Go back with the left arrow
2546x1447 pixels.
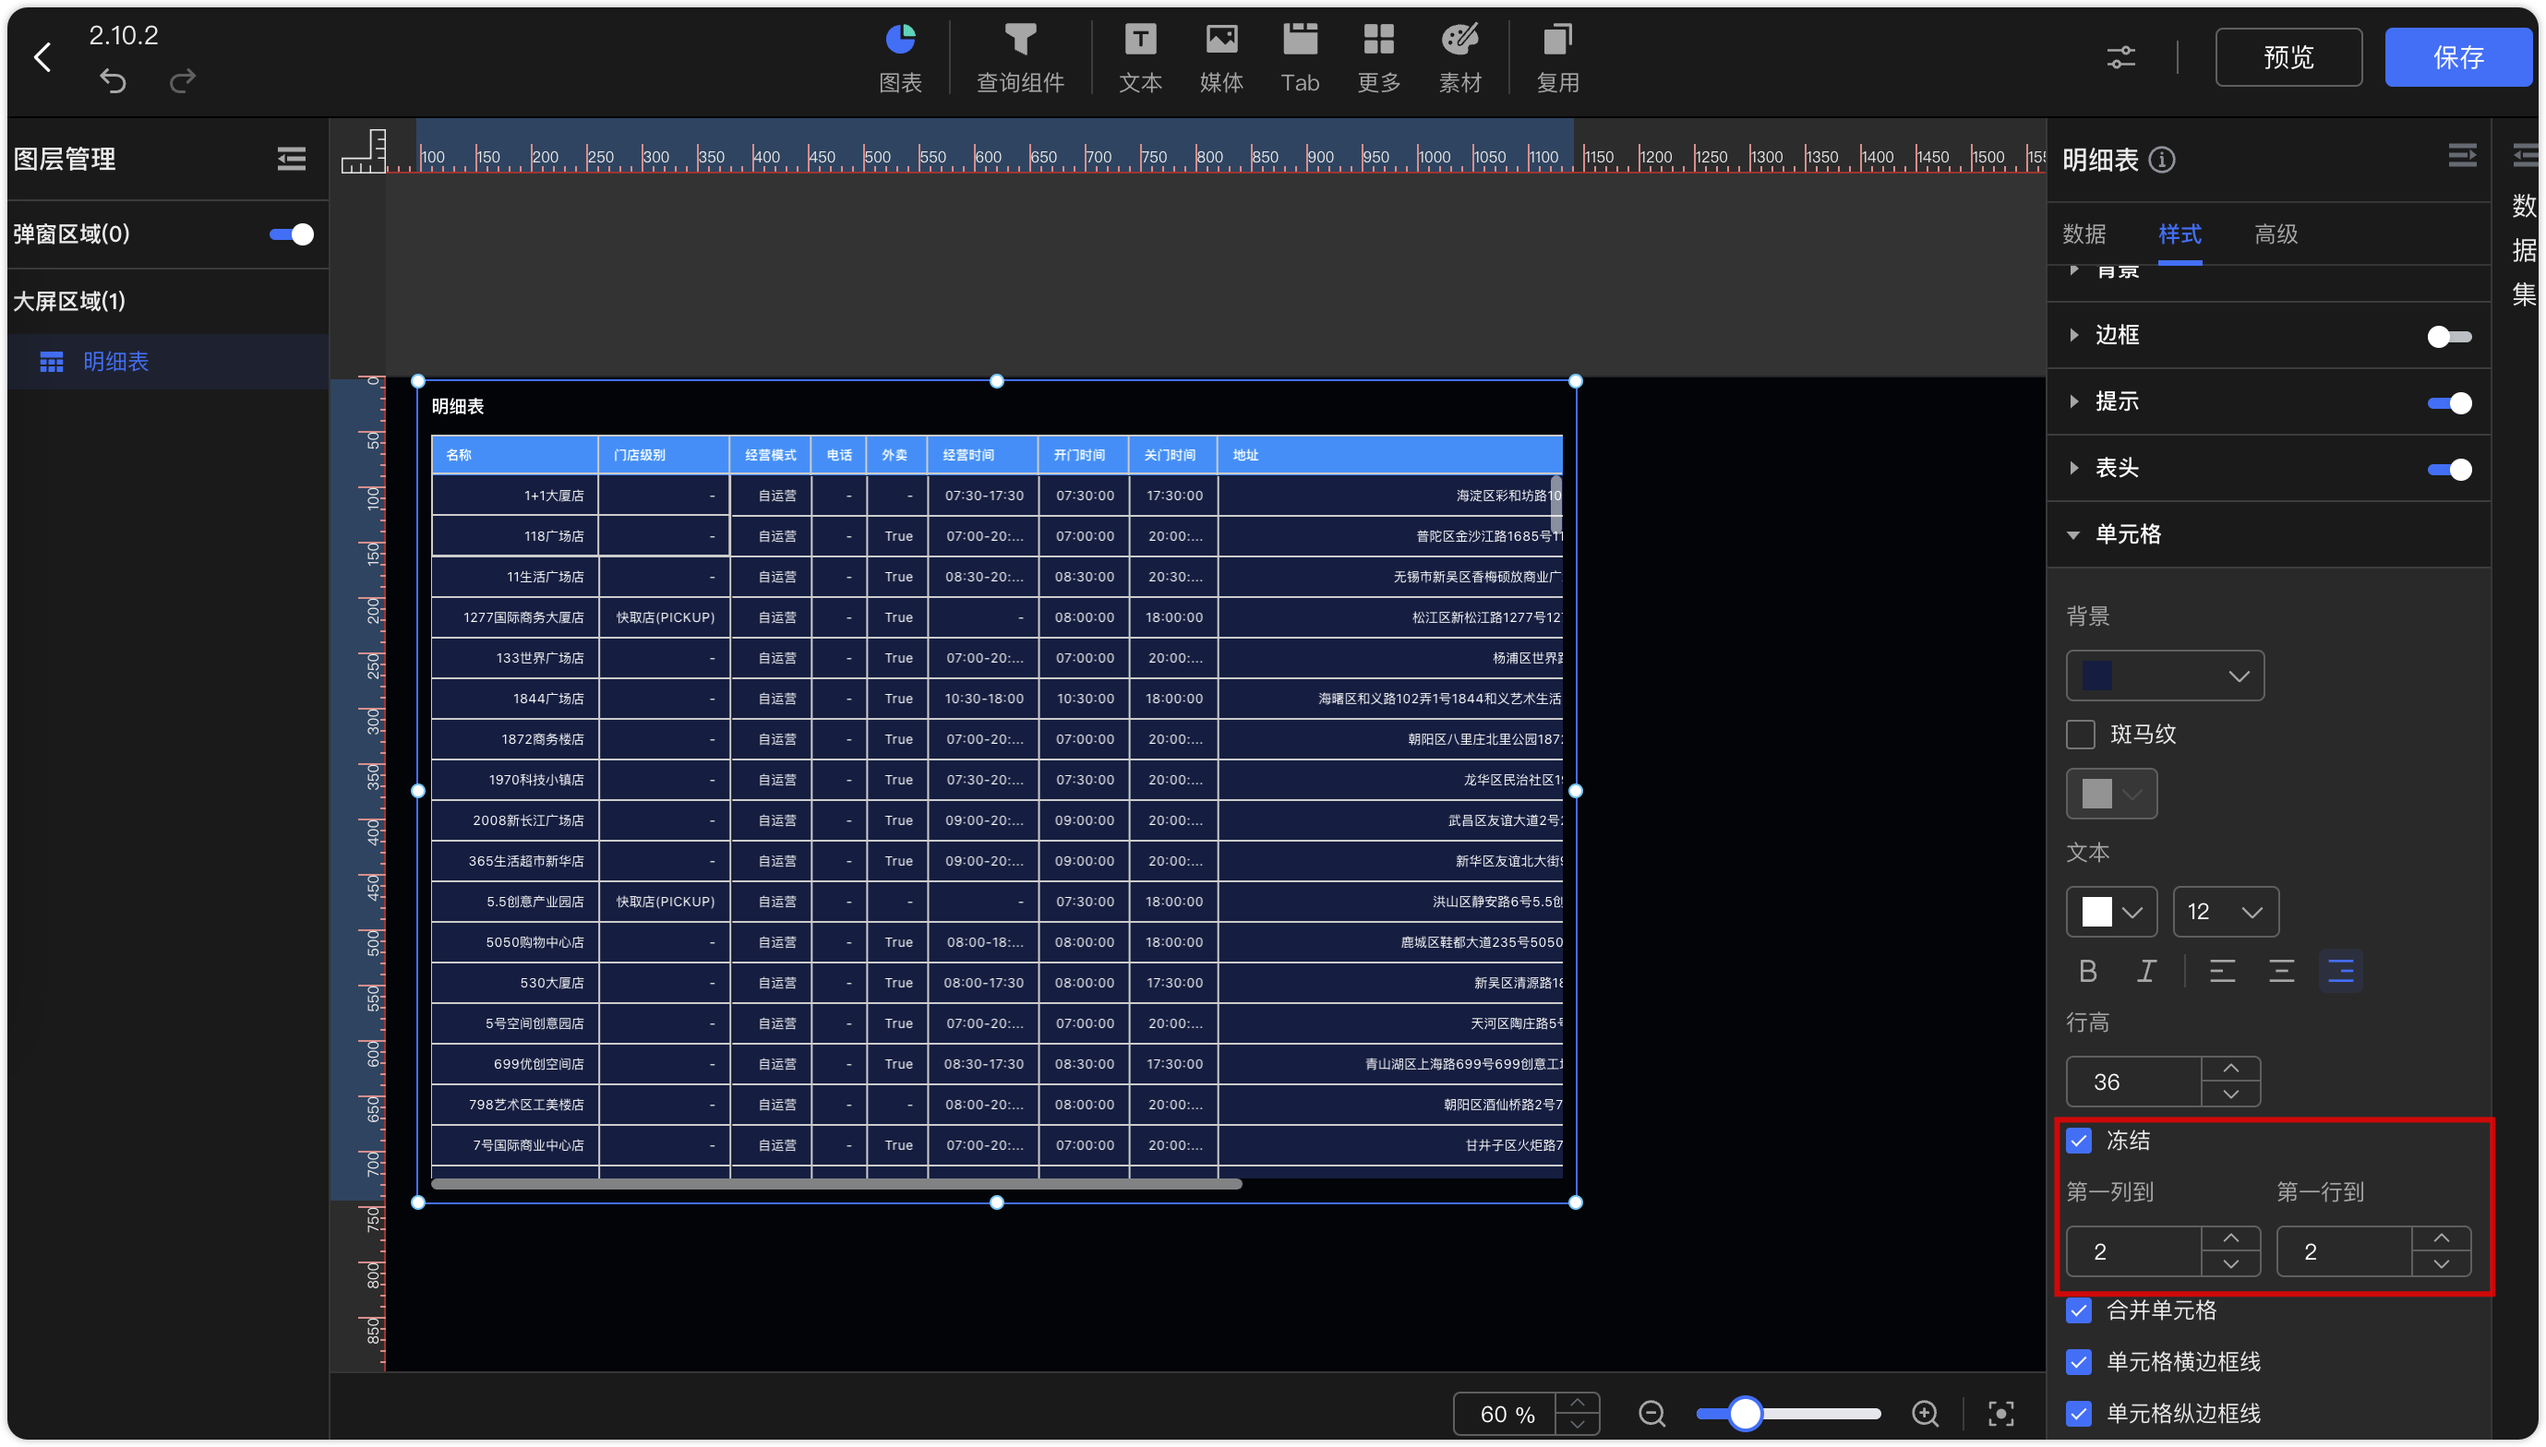click(42, 57)
